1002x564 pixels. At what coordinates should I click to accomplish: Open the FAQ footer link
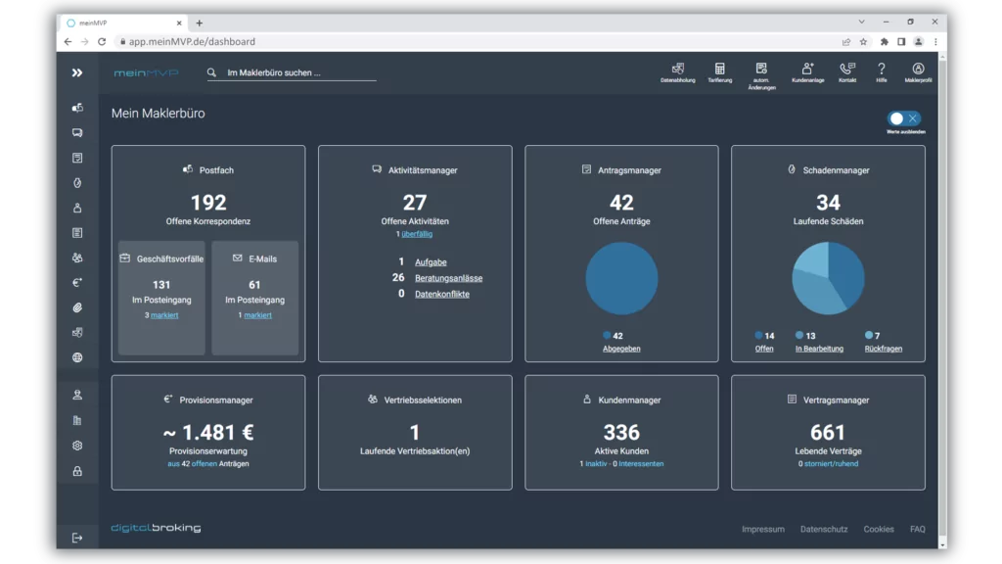click(918, 529)
